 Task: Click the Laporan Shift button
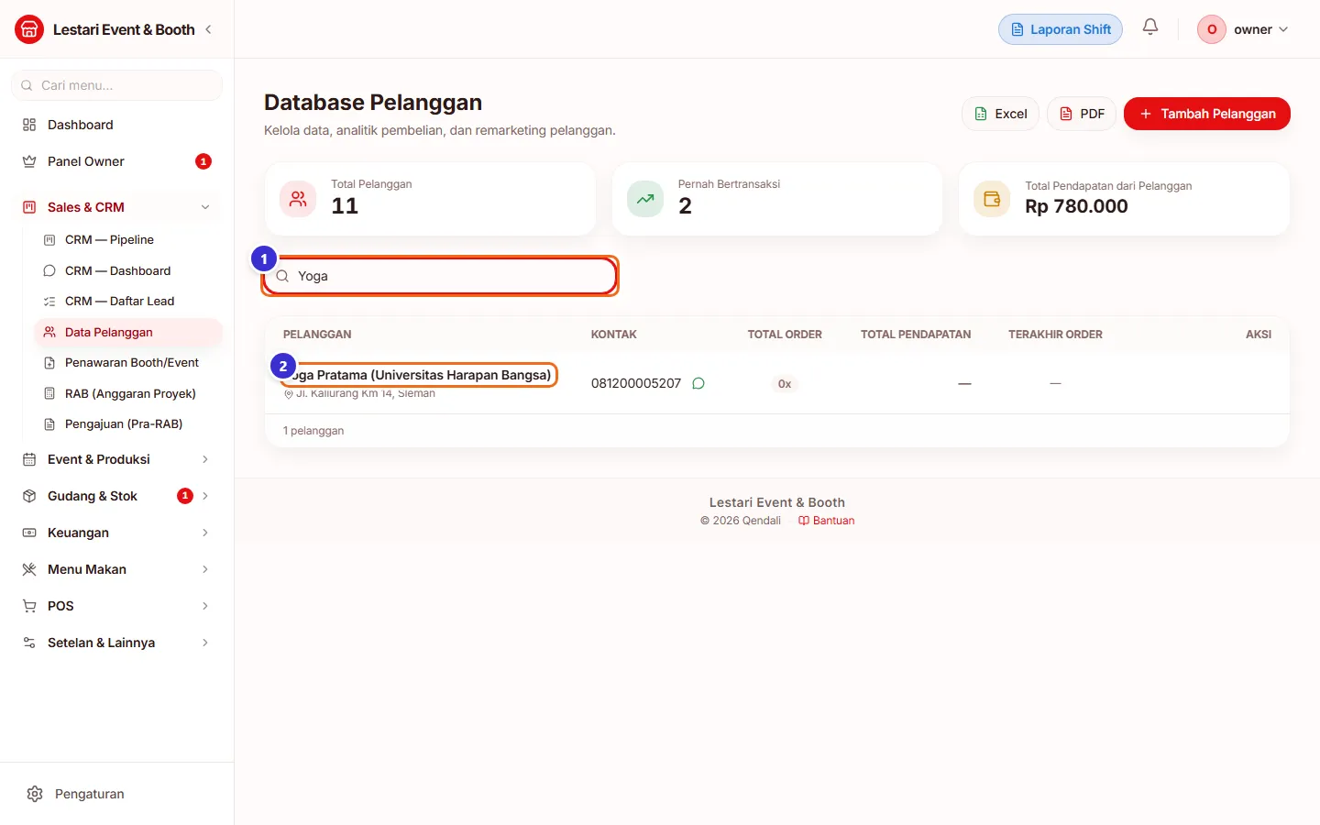[1061, 29]
